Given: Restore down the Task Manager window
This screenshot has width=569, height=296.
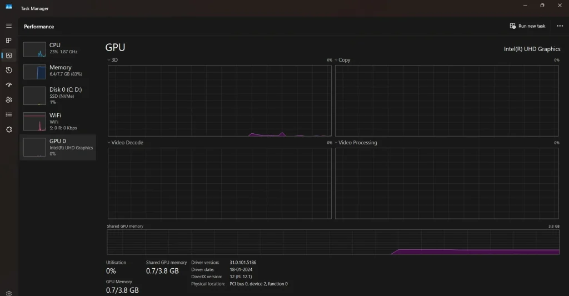Looking at the screenshot, I should 542,6.
